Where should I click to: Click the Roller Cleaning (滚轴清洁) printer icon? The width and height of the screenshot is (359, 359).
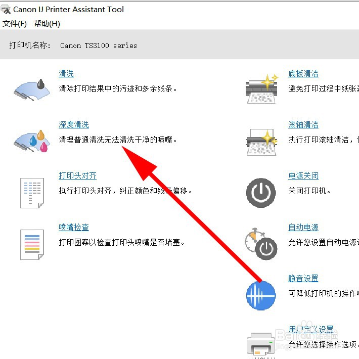261,142
